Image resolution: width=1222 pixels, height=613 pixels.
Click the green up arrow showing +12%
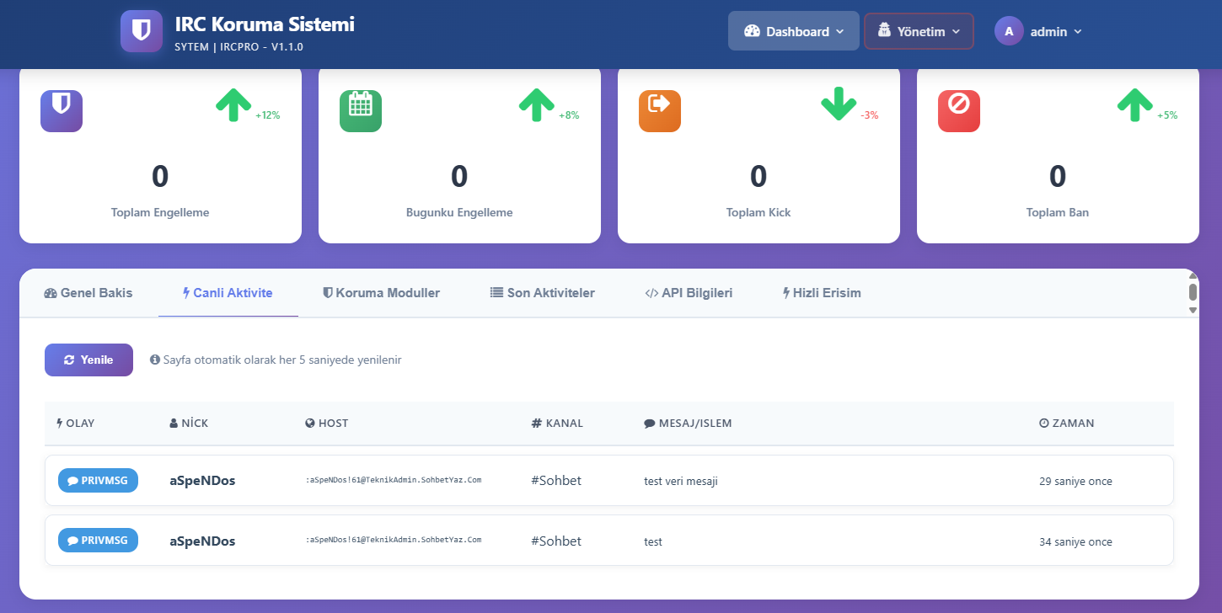click(x=233, y=105)
